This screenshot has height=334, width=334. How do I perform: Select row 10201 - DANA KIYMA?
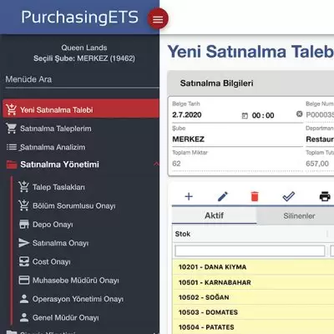tap(253, 267)
